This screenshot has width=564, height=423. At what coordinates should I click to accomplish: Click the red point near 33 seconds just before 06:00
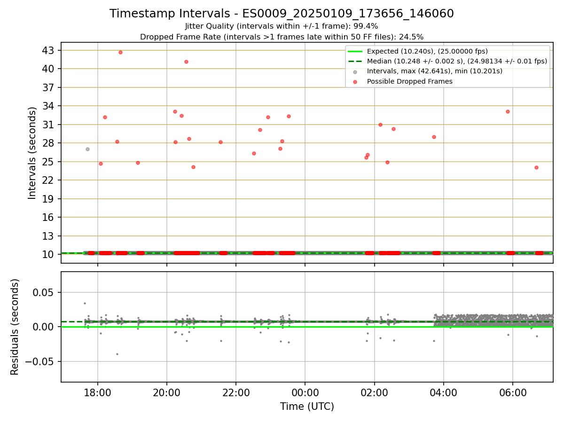pos(508,111)
